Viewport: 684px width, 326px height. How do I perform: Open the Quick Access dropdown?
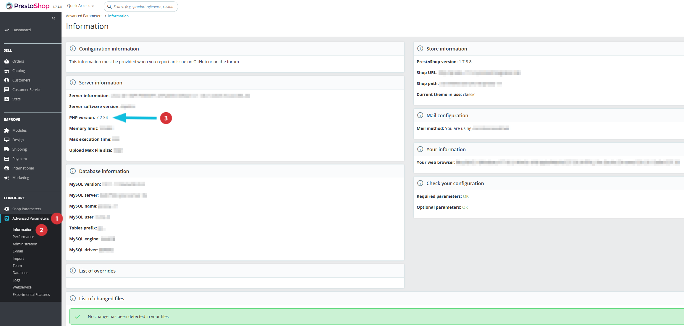[80, 6]
